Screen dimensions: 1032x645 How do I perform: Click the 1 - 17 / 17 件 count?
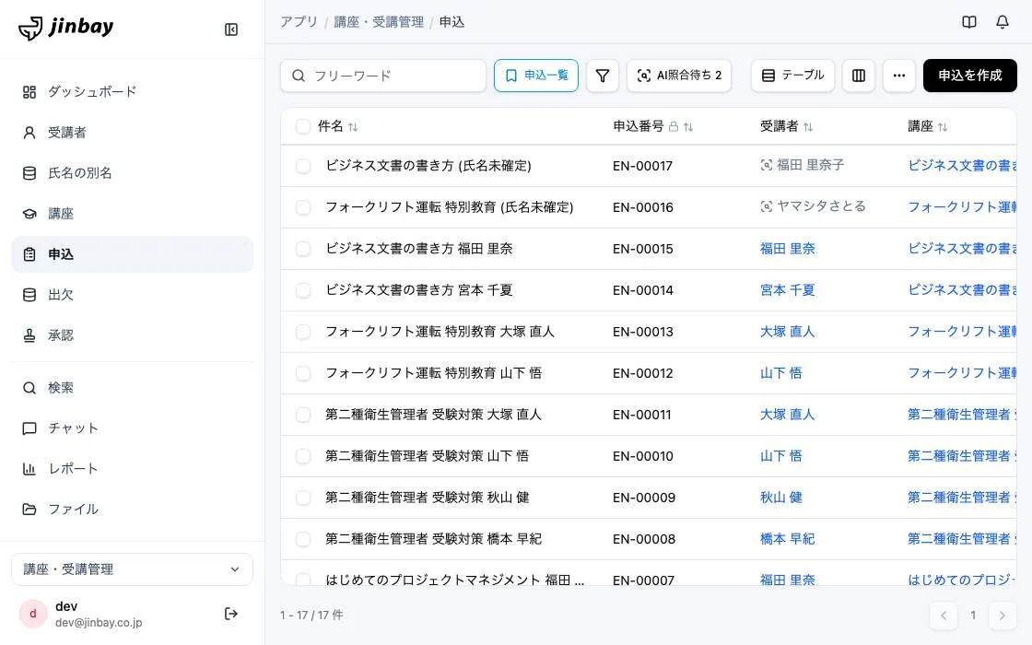coord(311,615)
